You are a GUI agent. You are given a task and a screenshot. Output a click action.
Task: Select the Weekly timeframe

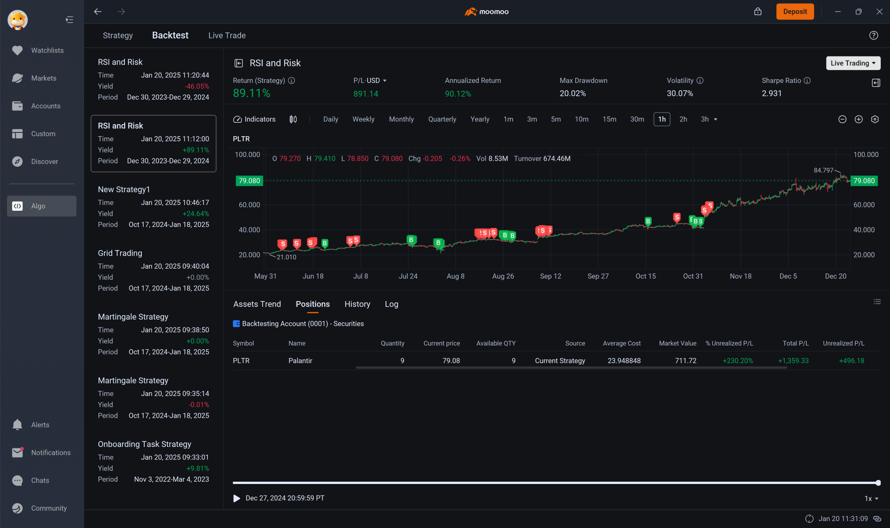(363, 119)
